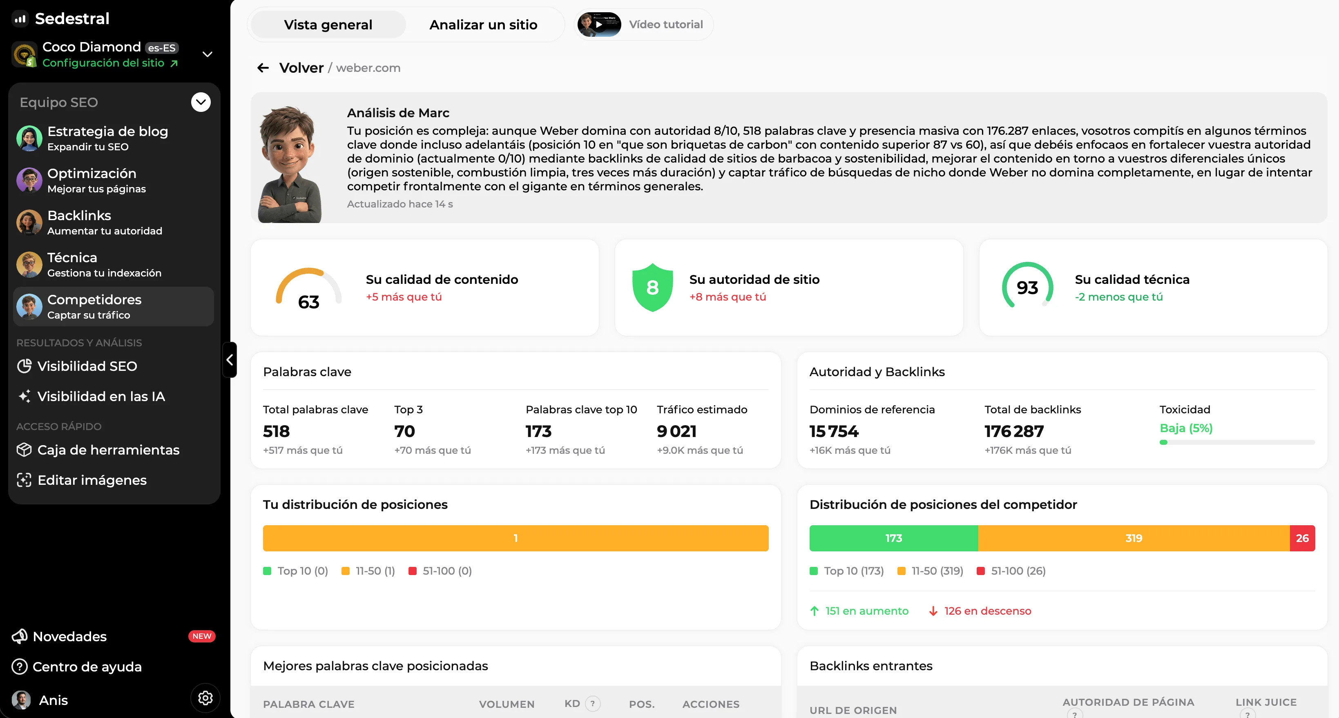
Task: Open the Coco Diamond site avatar
Action: tap(25, 55)
